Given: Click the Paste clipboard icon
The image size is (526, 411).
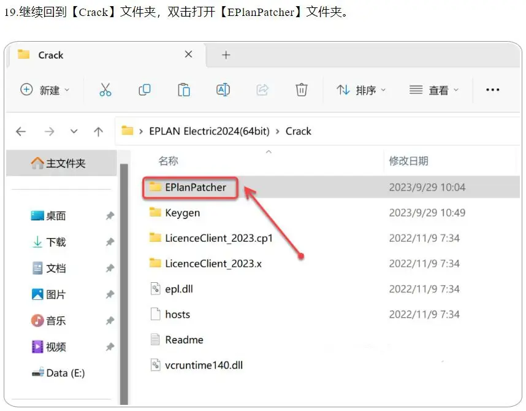Looking at the screenshot, I should pos(184,90).
